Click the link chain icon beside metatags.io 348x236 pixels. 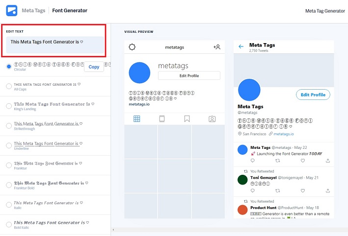[x=270, y=134]
